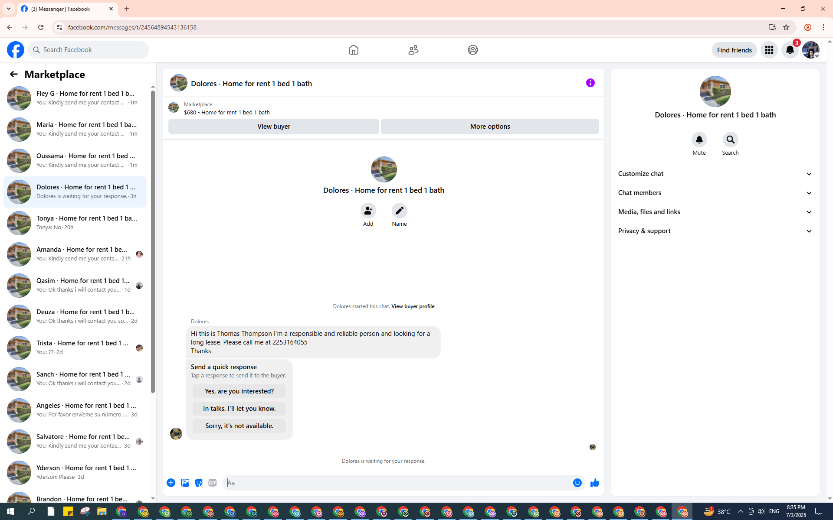The image size is (833, 520).
Task: Open the Friends tab in top navigation
Action: 413,50
